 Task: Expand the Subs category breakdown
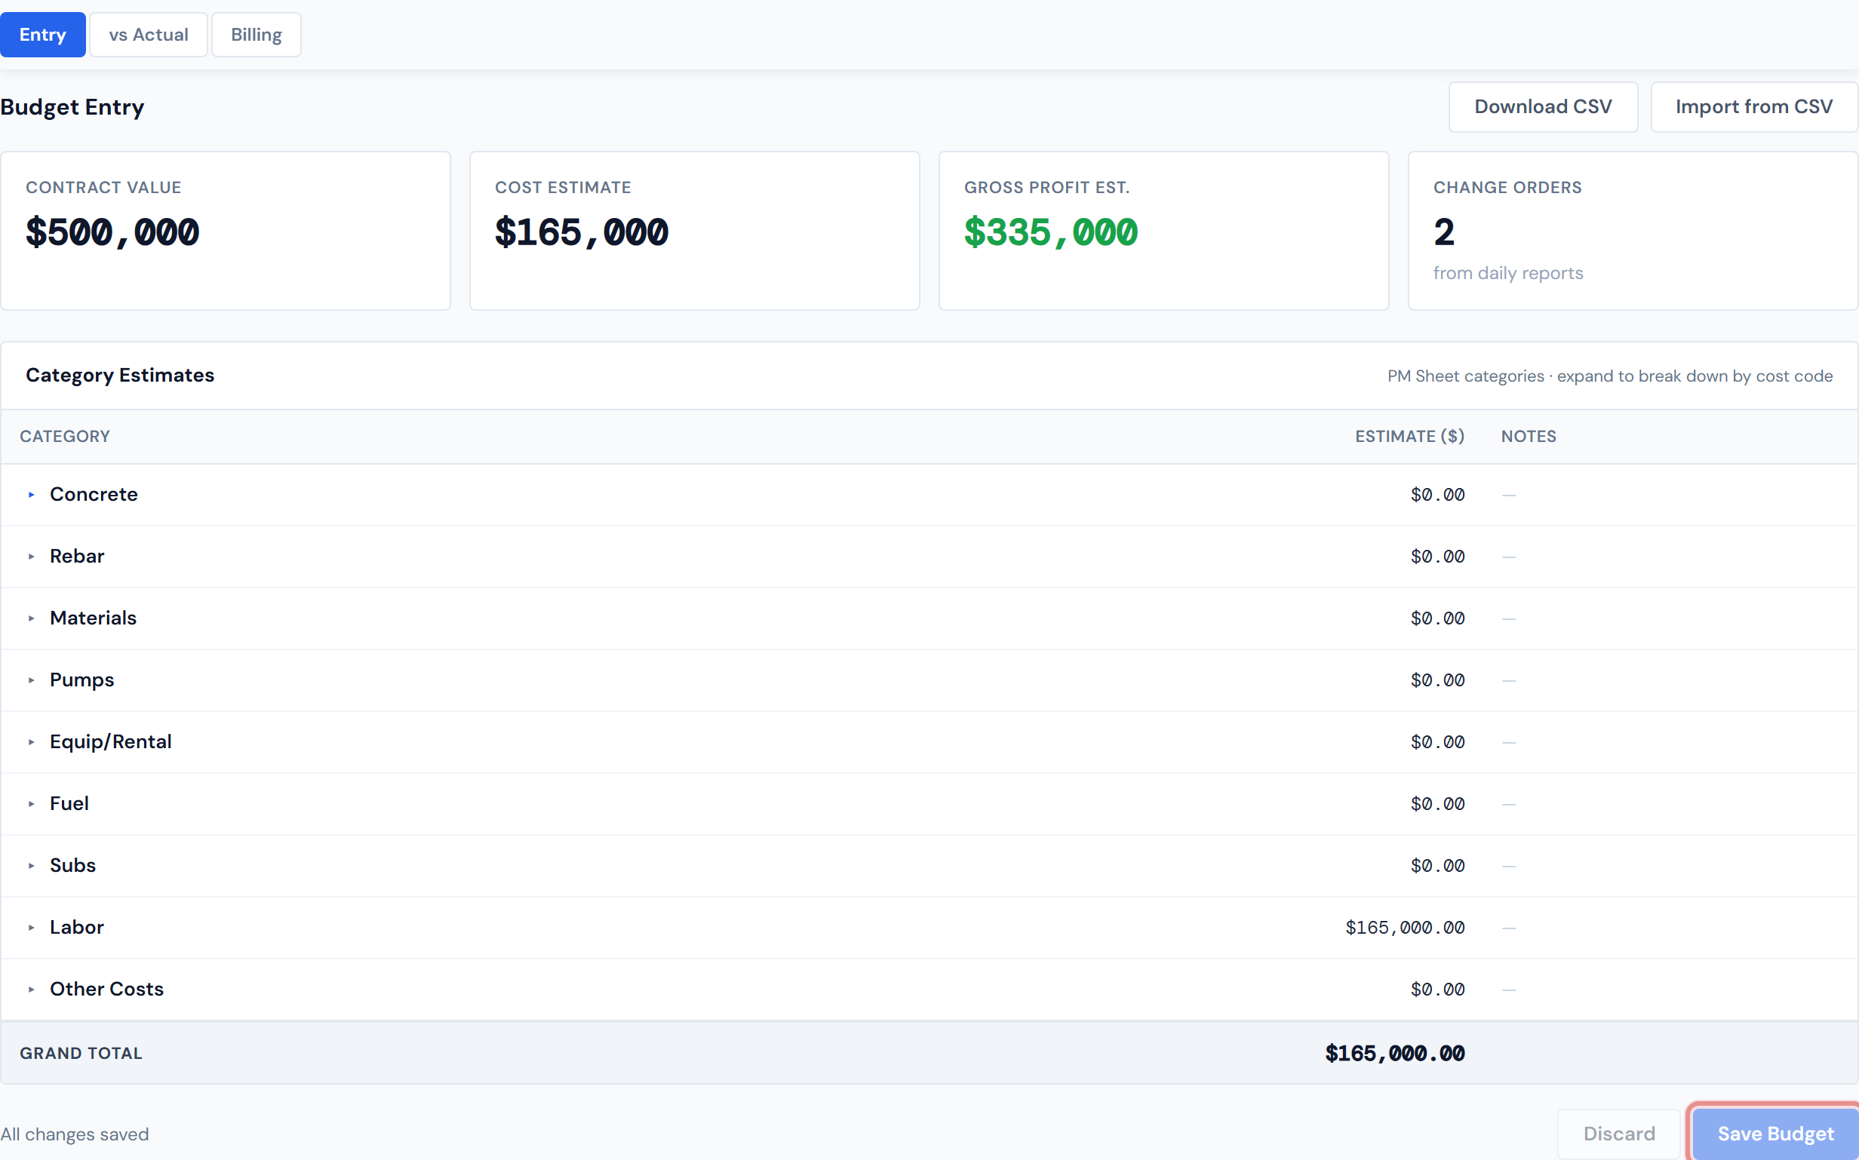coord(32,865)
